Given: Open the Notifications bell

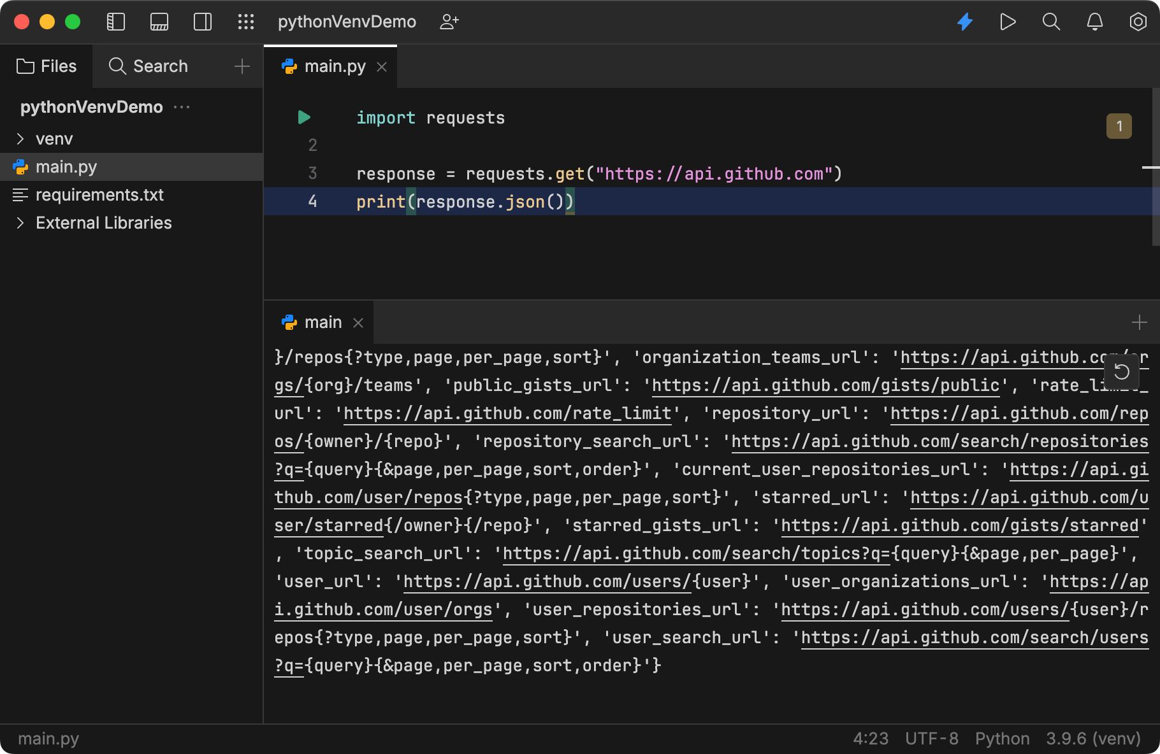Looking at the screenshot, I should [x=1094, y=21].
